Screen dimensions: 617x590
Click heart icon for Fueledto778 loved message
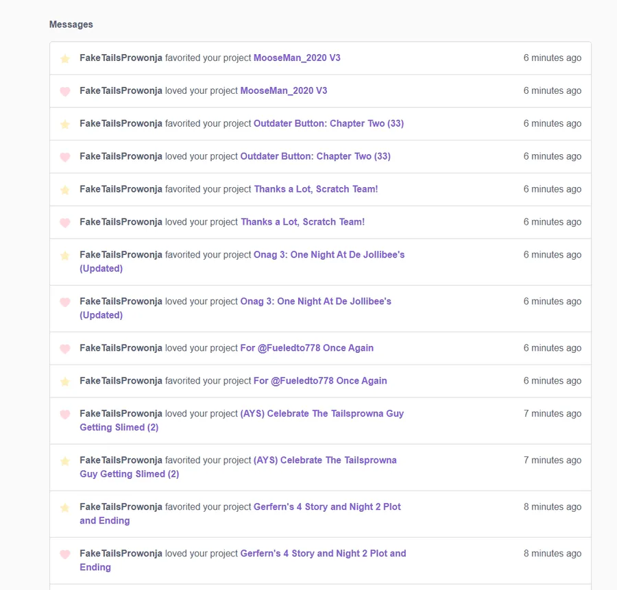coord(65,349)
